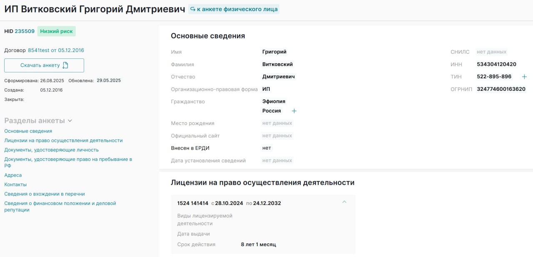This screenshot has width=533, height=257.
Task: Collapse the license 1524 141414 card
Action: point(344,202)
